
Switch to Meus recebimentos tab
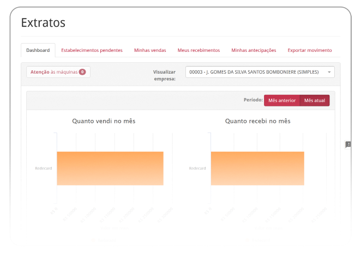point(198,50)
